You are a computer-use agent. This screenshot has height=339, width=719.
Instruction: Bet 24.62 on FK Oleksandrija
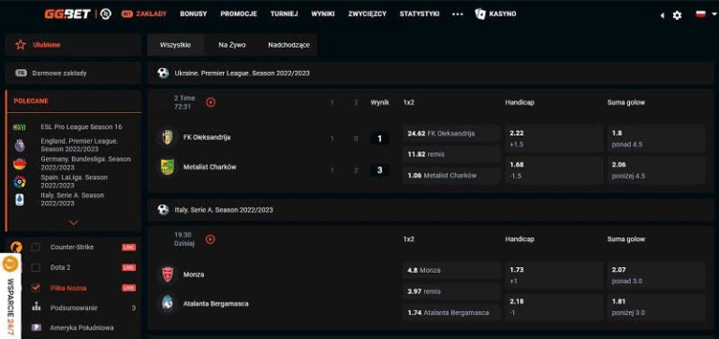click(451, 134)
